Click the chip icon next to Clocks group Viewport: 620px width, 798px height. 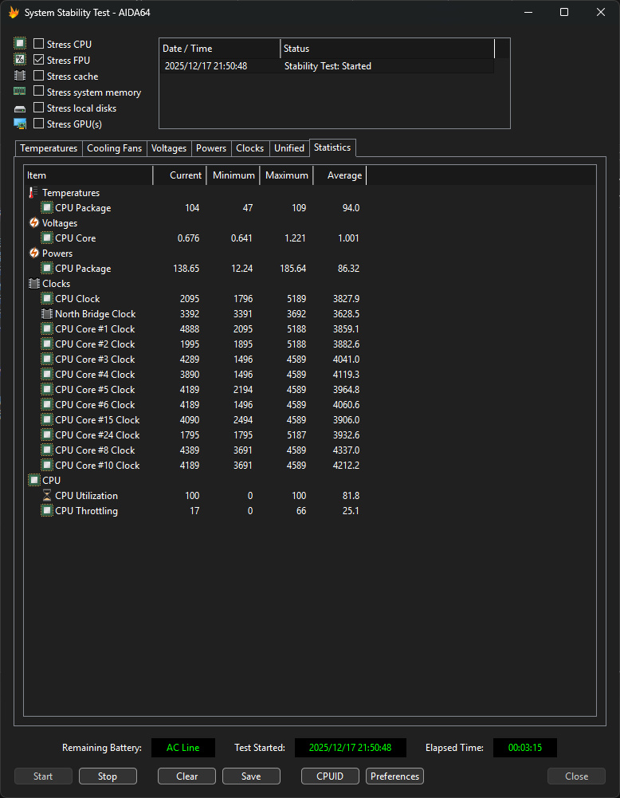[34, 284]
